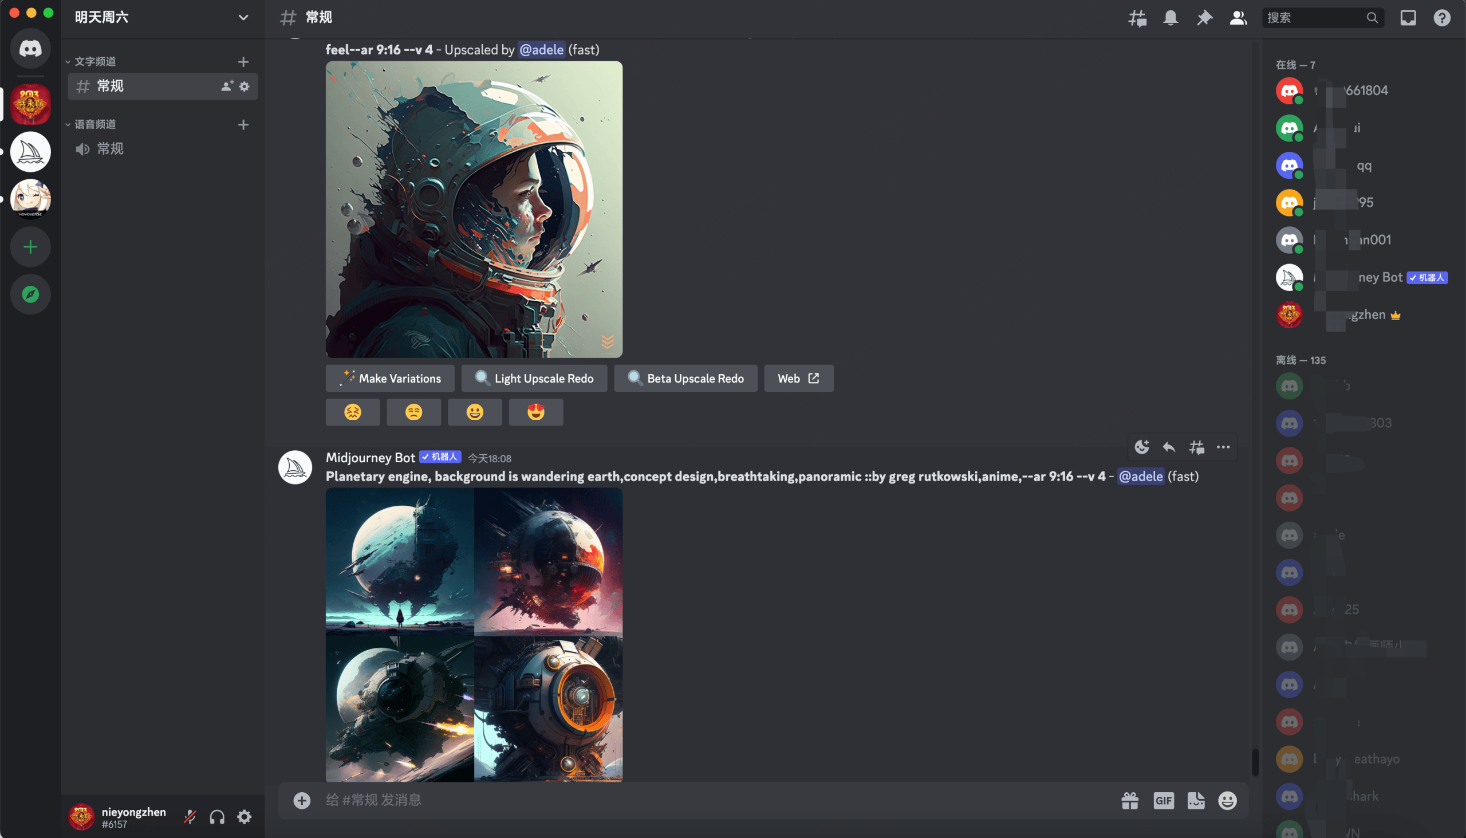Explore discoverable servers compass icon
The image size is (1466, 838).
(30, 294)
